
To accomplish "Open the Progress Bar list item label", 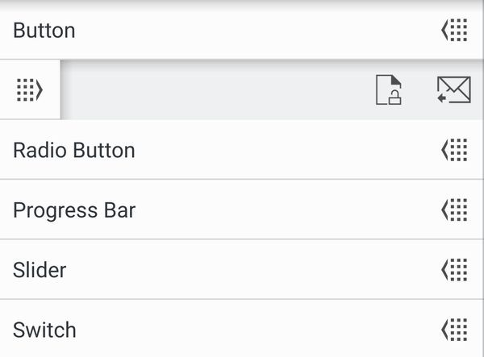I will (x=74, y=210).
